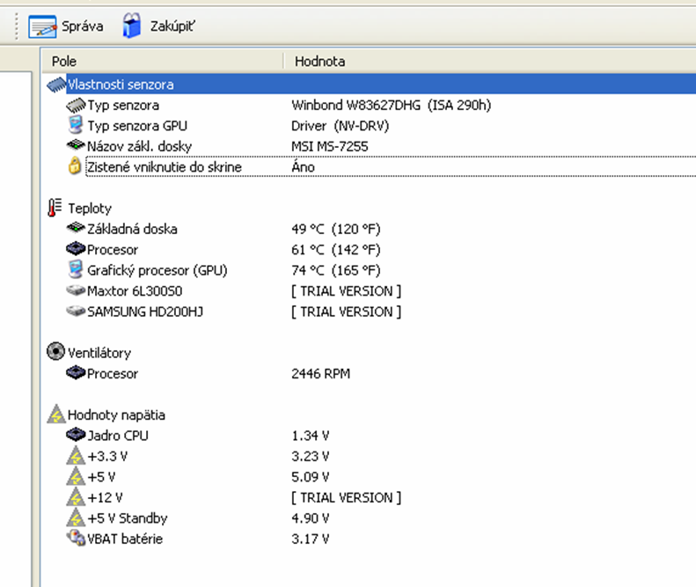
Task: Click the +5 V Standby voltage icon
Action: [76, 517]
